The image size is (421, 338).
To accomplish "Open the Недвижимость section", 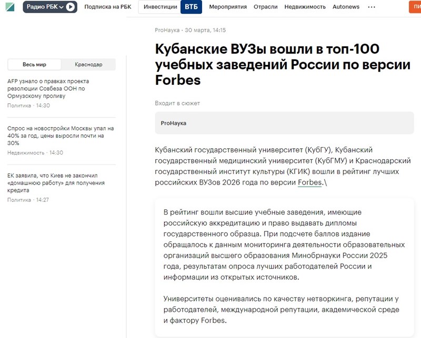I will 305,7.
